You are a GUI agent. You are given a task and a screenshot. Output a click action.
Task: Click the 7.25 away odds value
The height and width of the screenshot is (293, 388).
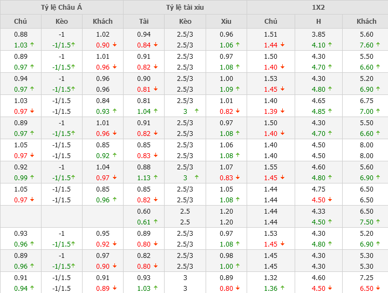pyautogui.click(x=366, y=277)
